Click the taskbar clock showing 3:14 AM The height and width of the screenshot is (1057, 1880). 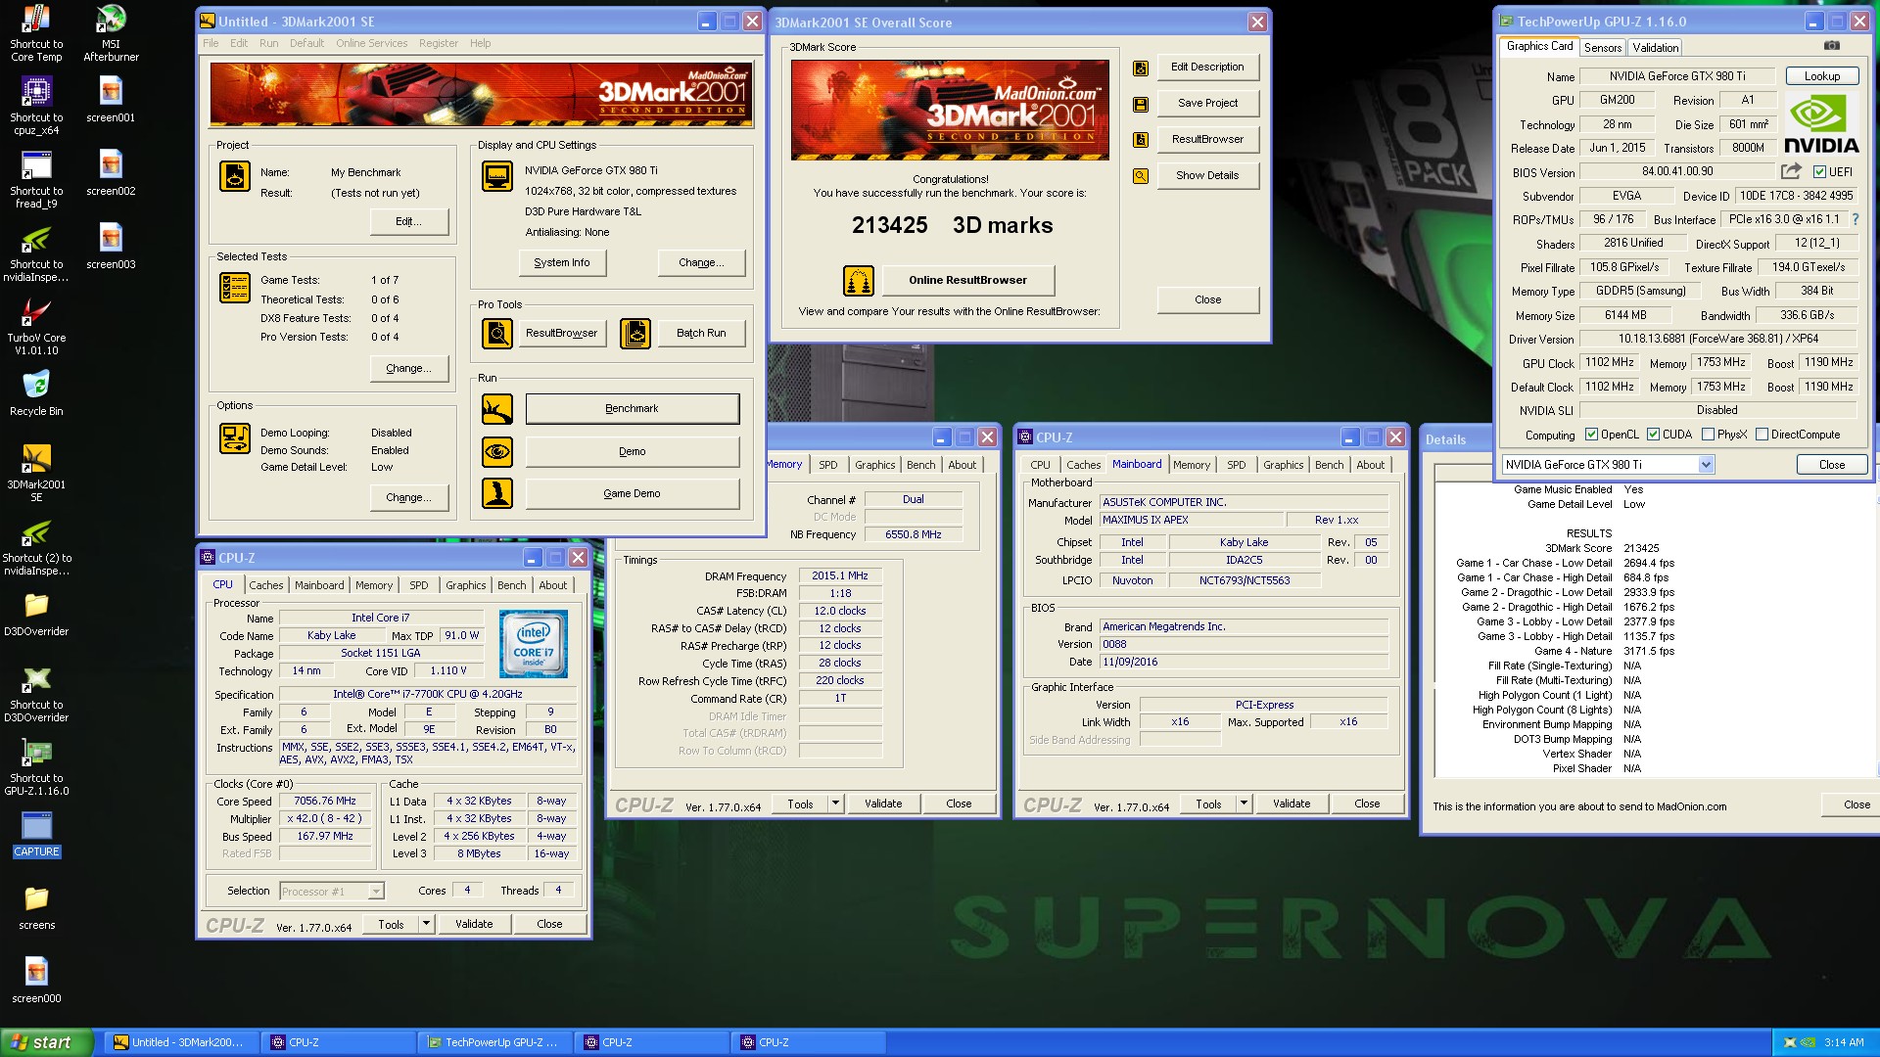tap(1844, 1042)
